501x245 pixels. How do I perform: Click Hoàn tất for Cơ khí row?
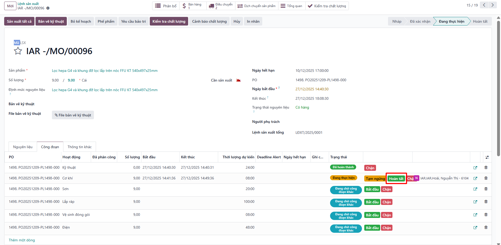click(x=396, y=179)
